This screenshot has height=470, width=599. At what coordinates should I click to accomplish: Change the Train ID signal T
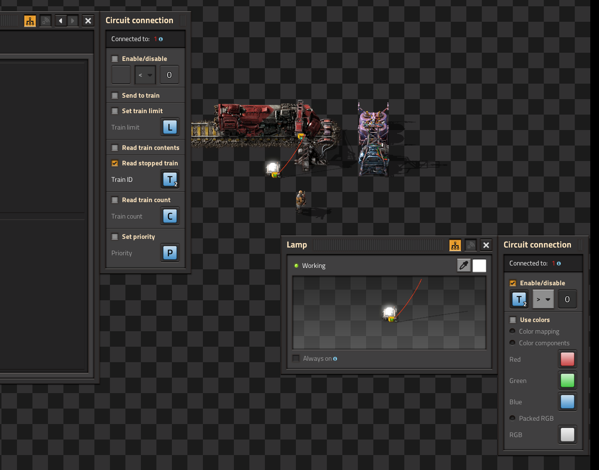click(170, 179)
